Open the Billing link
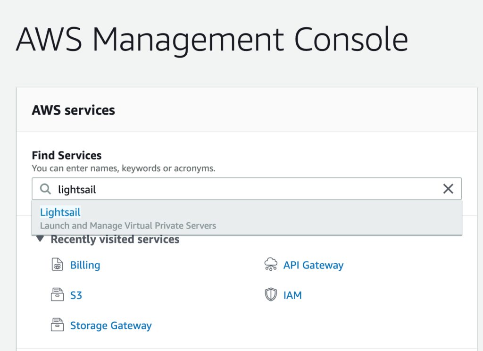483x351 pixels. tap(85, 265)
